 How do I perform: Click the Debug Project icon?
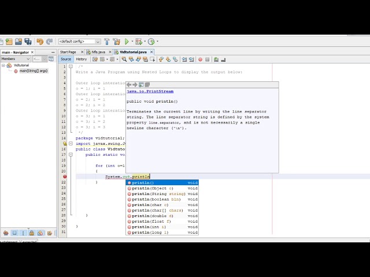(139, 42)
